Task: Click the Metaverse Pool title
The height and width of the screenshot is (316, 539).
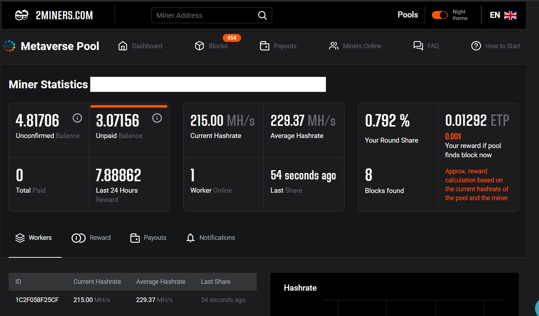Action: (x=60, y=46)
